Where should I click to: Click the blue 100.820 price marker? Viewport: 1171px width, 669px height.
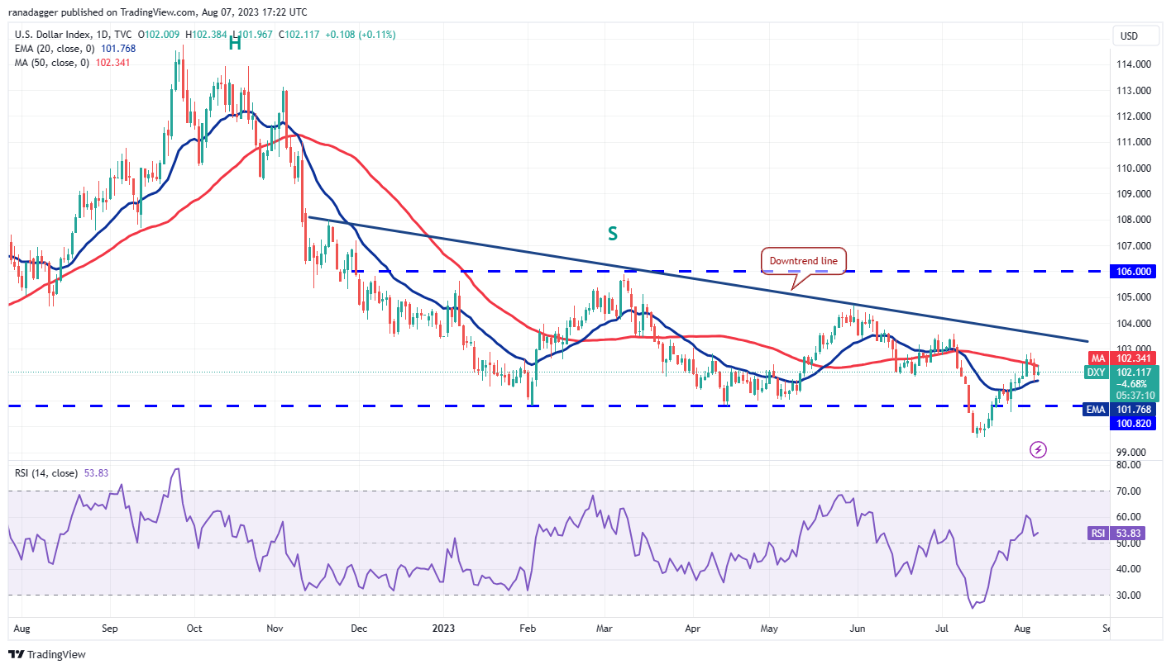pos(1133,422)
